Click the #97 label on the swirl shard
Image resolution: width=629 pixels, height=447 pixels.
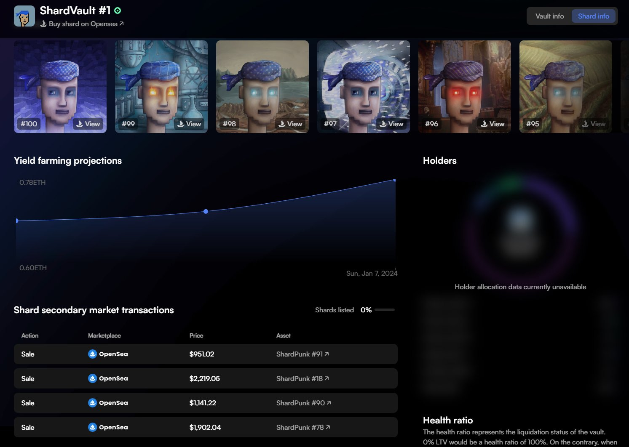pos(330,124)
